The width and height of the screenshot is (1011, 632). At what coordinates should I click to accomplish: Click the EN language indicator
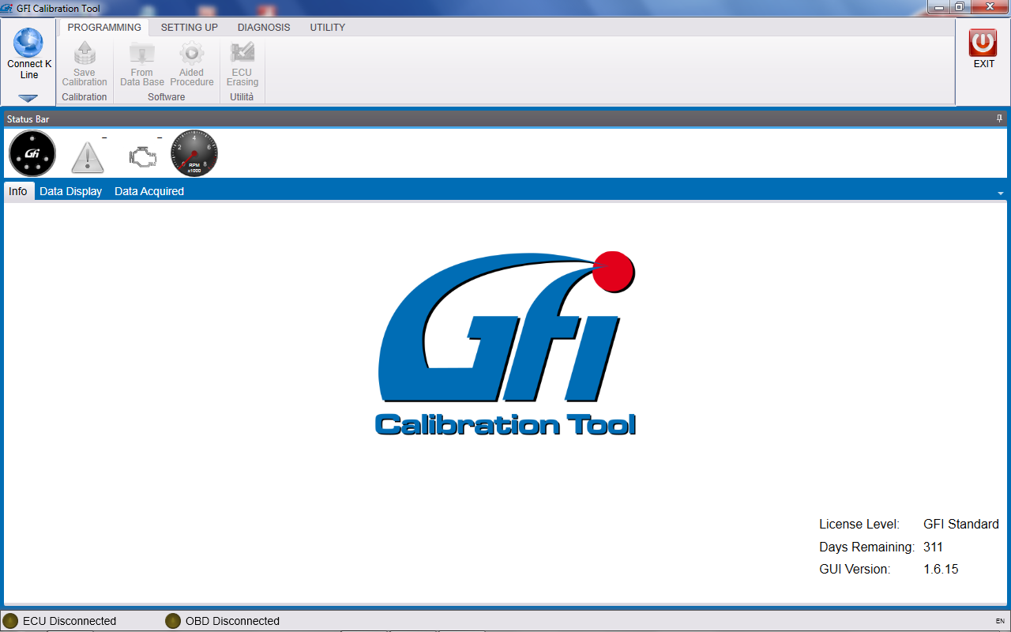click(1000, 621)
